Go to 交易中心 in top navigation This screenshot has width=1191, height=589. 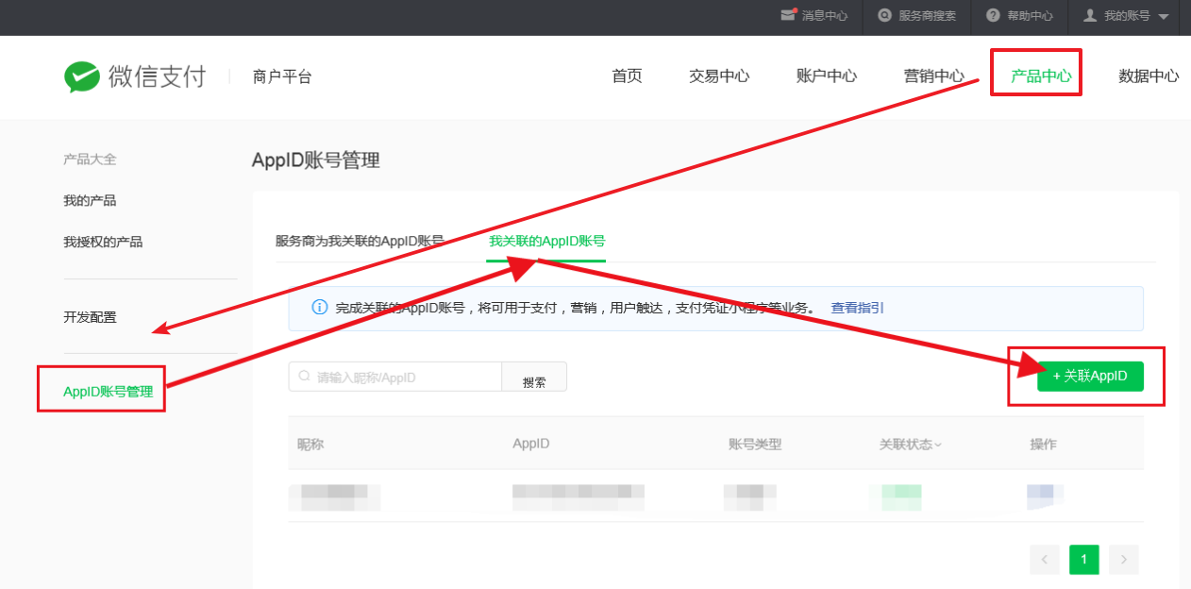coord(719,76)
